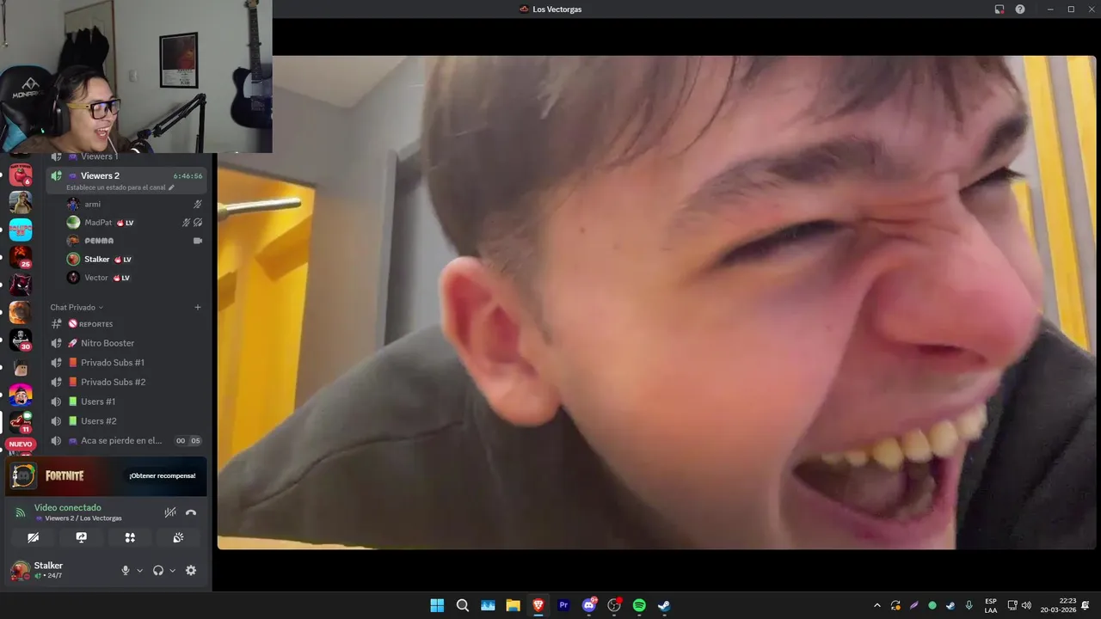This screenshot has height=619, width=1101.
Task: Click ¡Obtener recompensa! button
Action: click(163, 475)
